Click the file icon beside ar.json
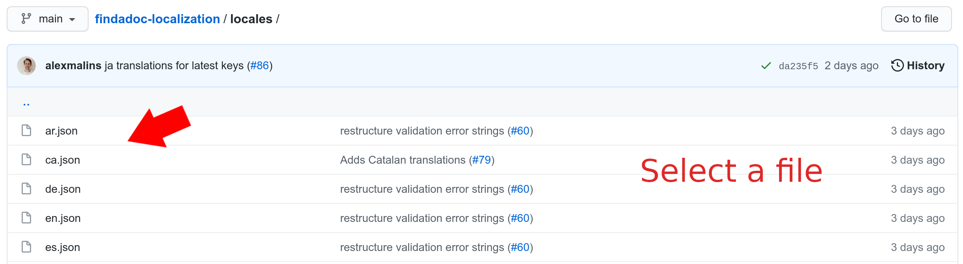963x264 pixels. (x=26, y=130)
